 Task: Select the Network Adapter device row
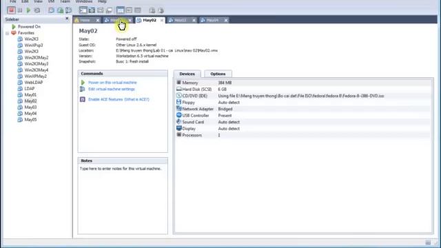[x=303, y=109]
